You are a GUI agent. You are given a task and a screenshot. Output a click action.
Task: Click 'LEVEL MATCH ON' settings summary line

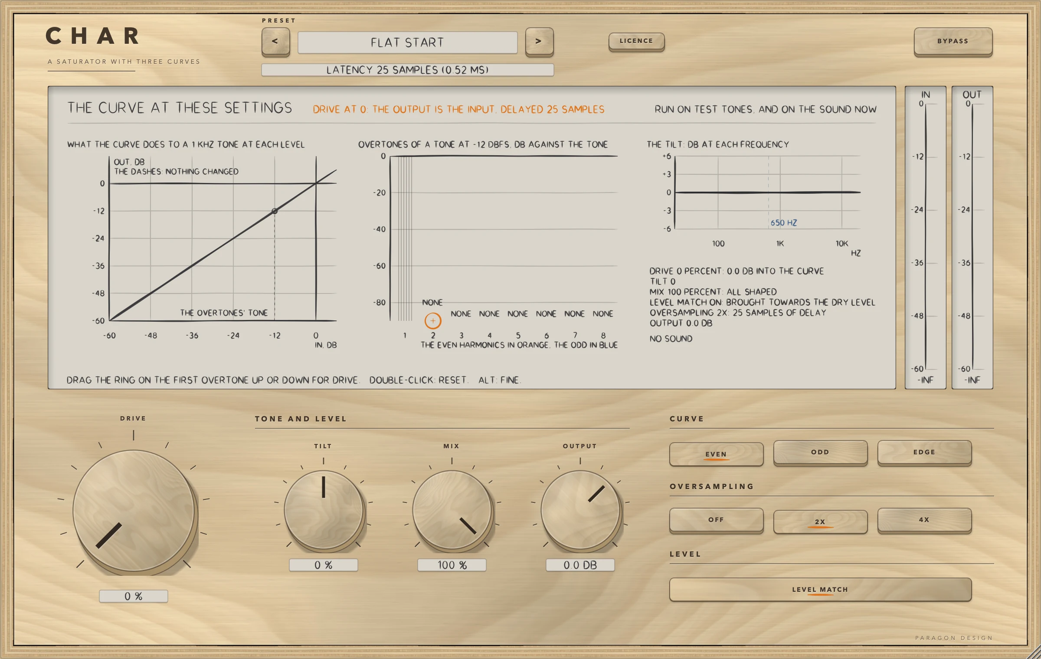[x=762, y=302]
